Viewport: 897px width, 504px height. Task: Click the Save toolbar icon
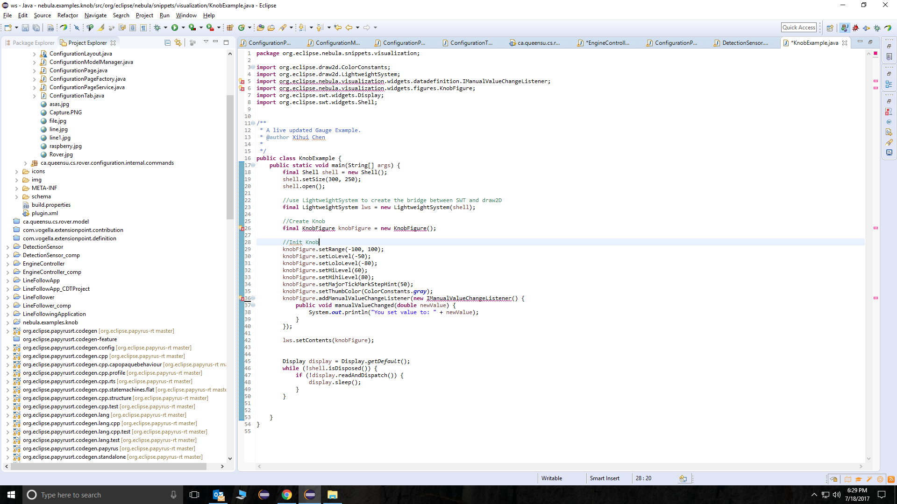click(x=25, y=28)
